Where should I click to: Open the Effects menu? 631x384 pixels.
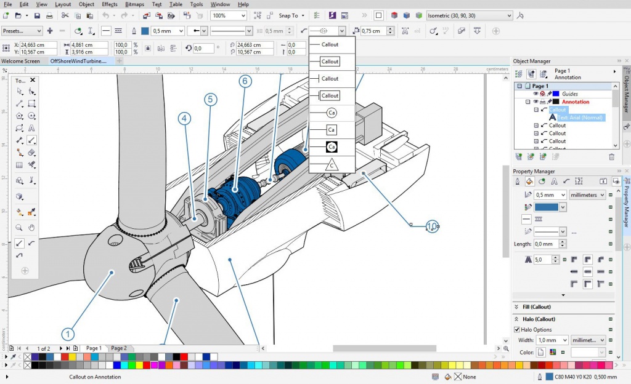110,4
